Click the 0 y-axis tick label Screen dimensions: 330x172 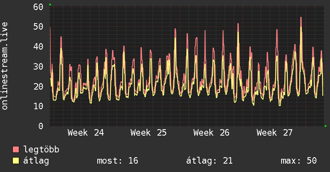tap(41, 126)
